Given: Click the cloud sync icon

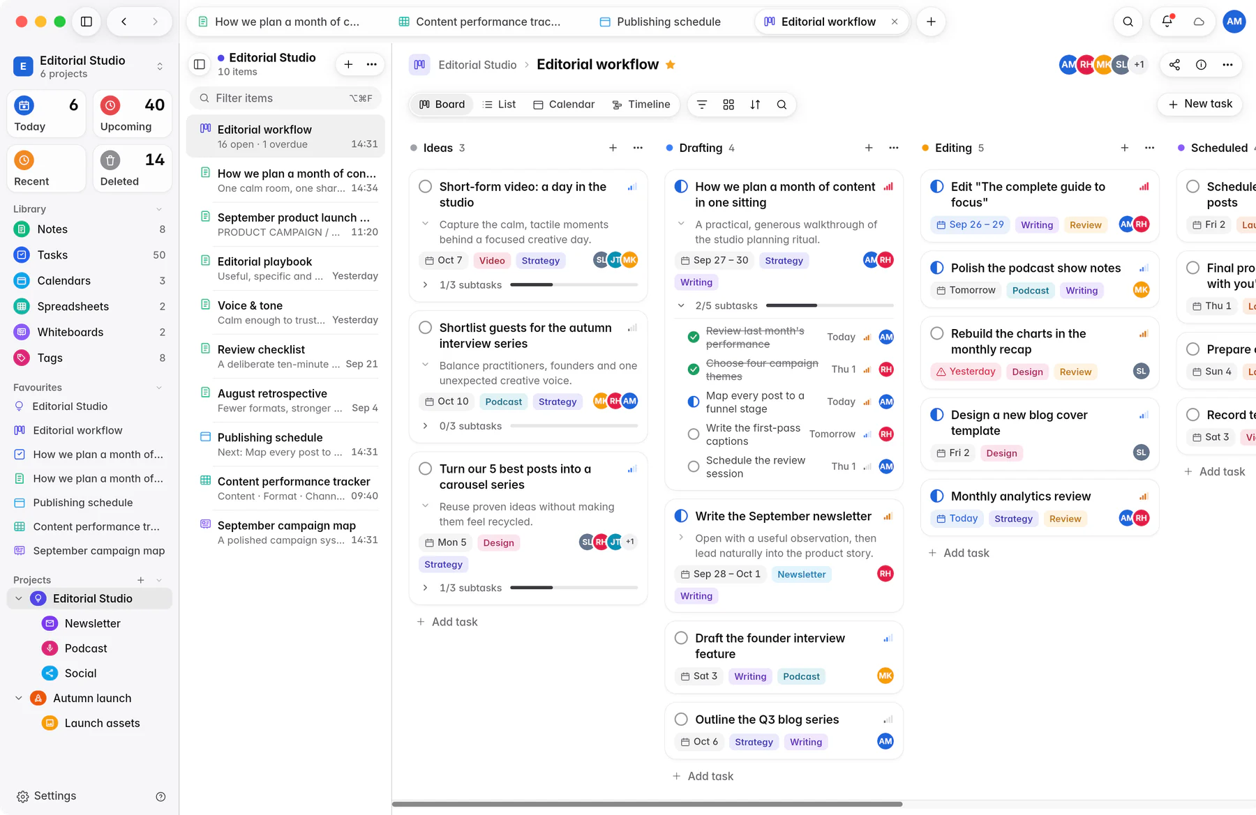Looking at the screenshot, I should tap(1199, 22).
